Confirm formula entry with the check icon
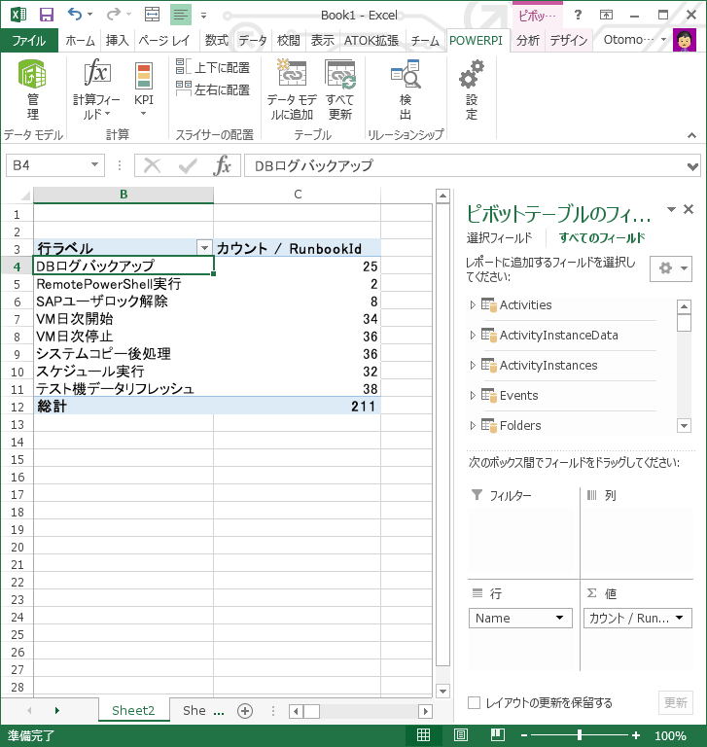This screenshot has height=747, width=707. [x=188, y=165]
